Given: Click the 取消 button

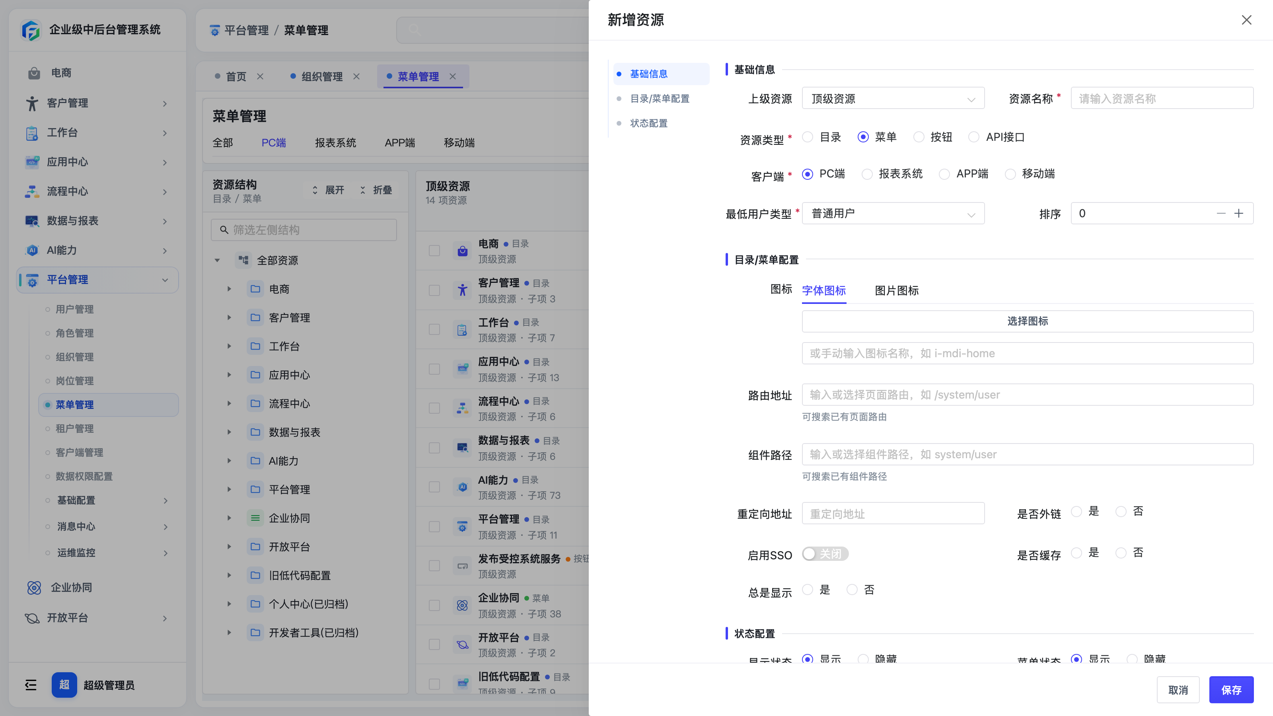Looking at the screenshot, I should tap(1178, 690).
